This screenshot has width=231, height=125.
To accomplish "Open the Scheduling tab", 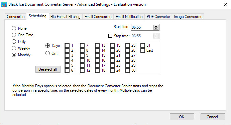I will (x=37, y=16).
